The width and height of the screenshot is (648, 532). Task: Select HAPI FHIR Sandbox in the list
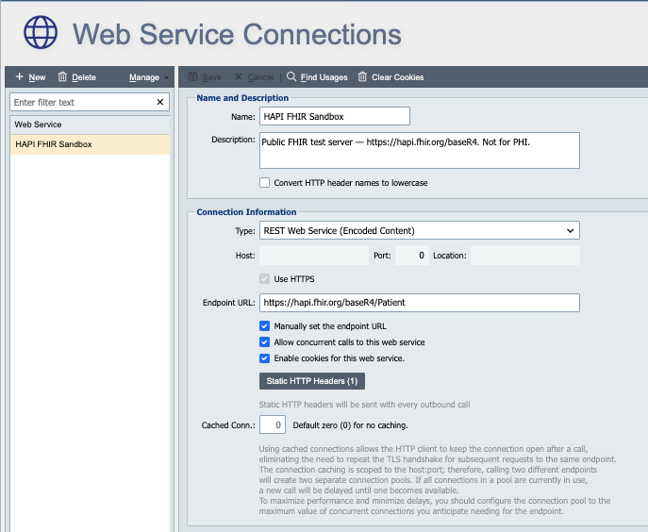pos(90,144)
